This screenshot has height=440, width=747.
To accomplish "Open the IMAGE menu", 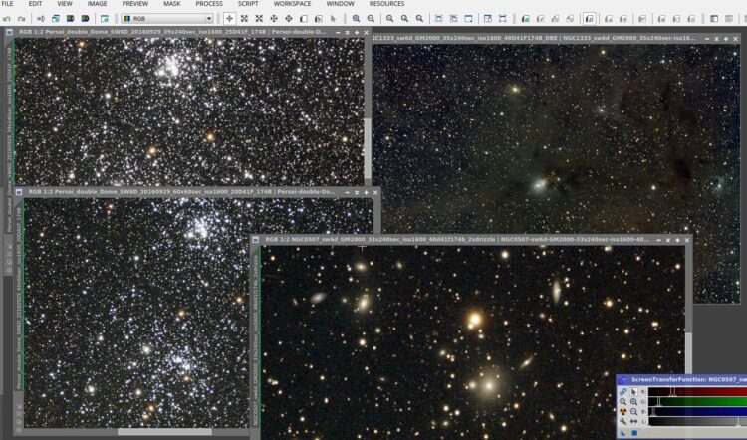I will pyautogui.click(x=97, y=4).
